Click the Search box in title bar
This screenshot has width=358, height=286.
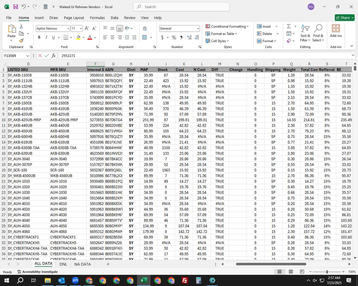tap(181, 7)
